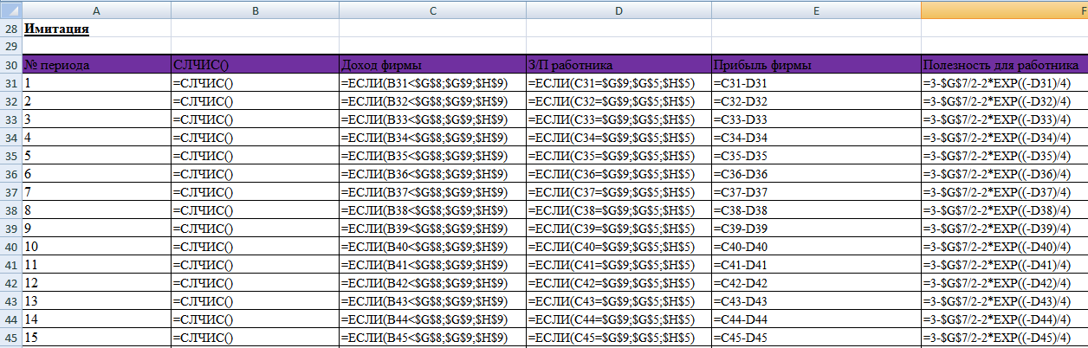Click the =C31-D31 cell
Screen dimensions: 1088x348
point(816,83)
